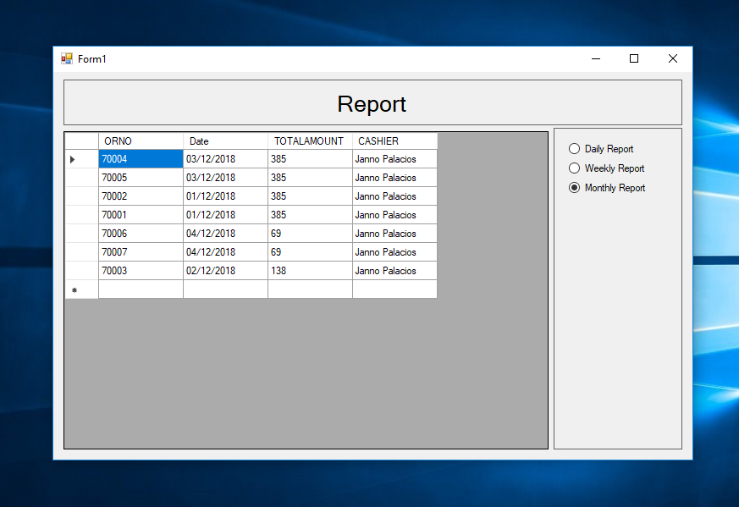This screenshot has width=739, height=507.
Task: Click the total amount 69 for order 70006
Action: tap(310, 234)
